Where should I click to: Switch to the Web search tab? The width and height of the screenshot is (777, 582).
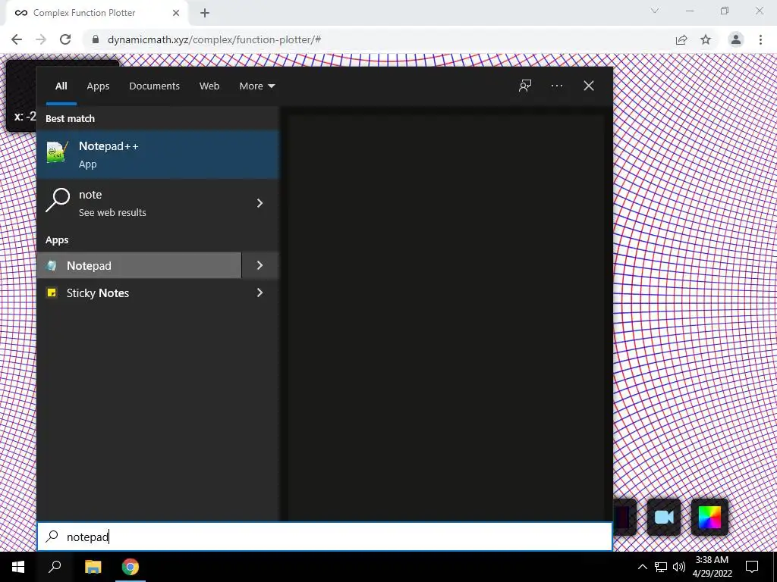(209, 86)
